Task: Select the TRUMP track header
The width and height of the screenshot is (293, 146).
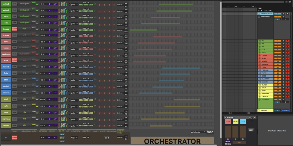Action: click(x=266, y=55)
